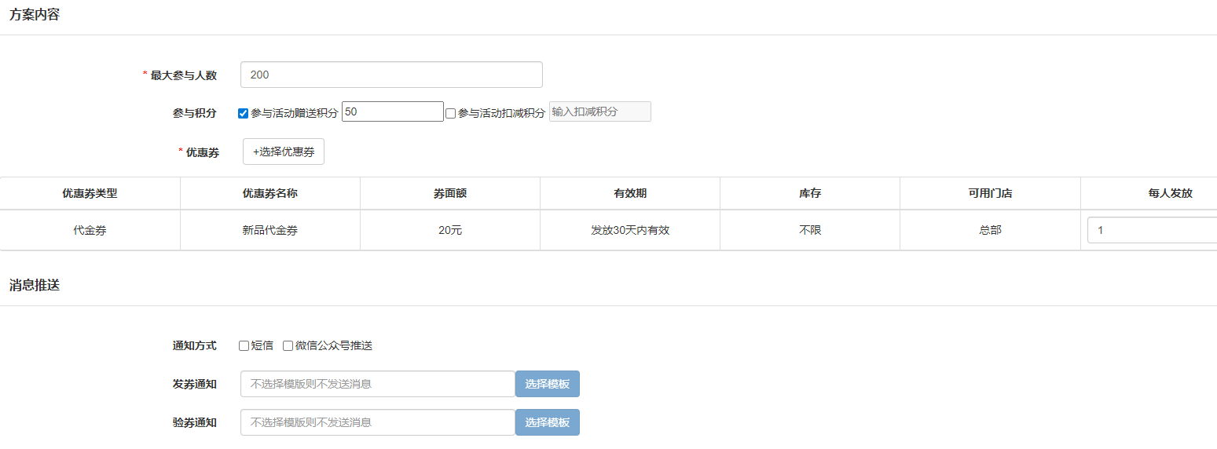Select the 券面额 column header

click(x=449, y=193)
